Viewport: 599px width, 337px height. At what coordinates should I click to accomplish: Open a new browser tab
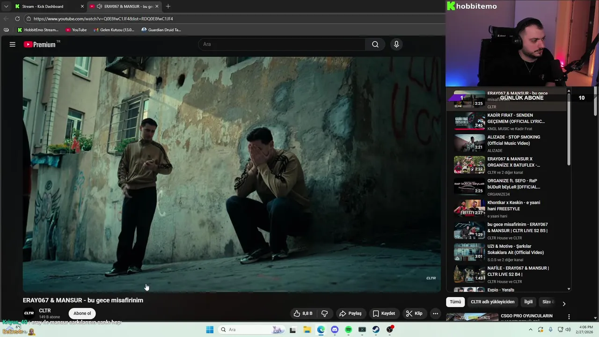[168, 7]
